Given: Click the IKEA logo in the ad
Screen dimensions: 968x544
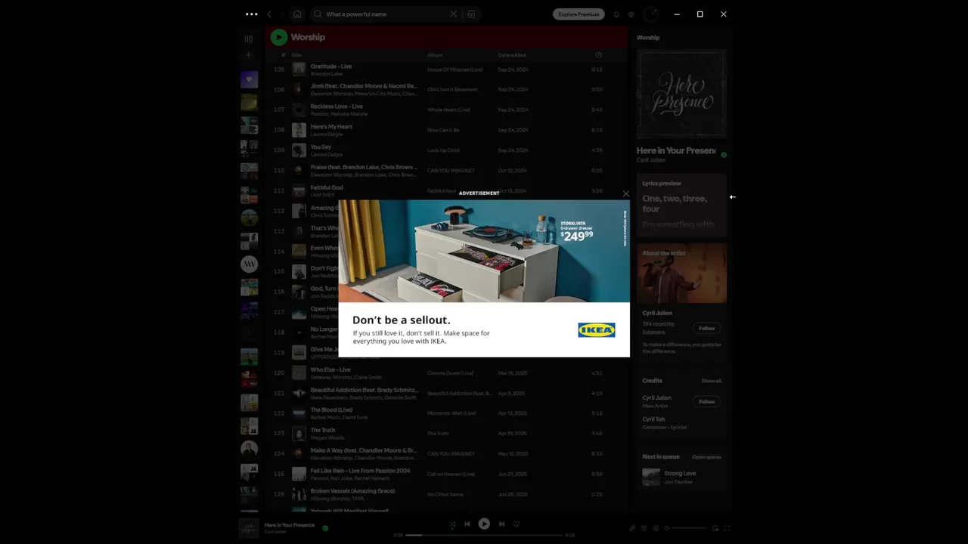Looking at the screenshot, I should [x=597, y=330].
